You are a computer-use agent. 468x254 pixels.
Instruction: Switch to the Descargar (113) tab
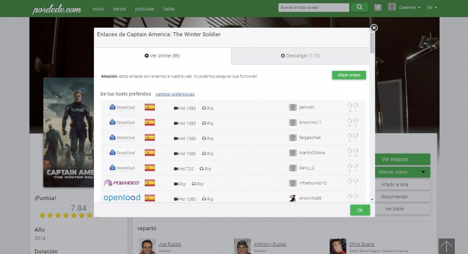coord(300,56)
